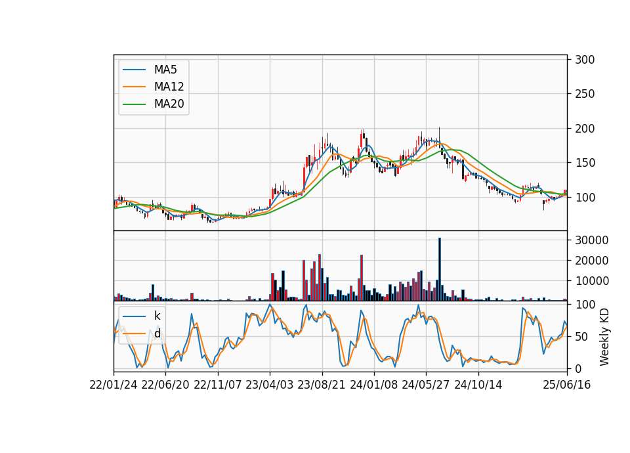Viewport: 630px width, 453px height.
Task: Click the 30000 volume axis label
Action: tap(591, 240)
